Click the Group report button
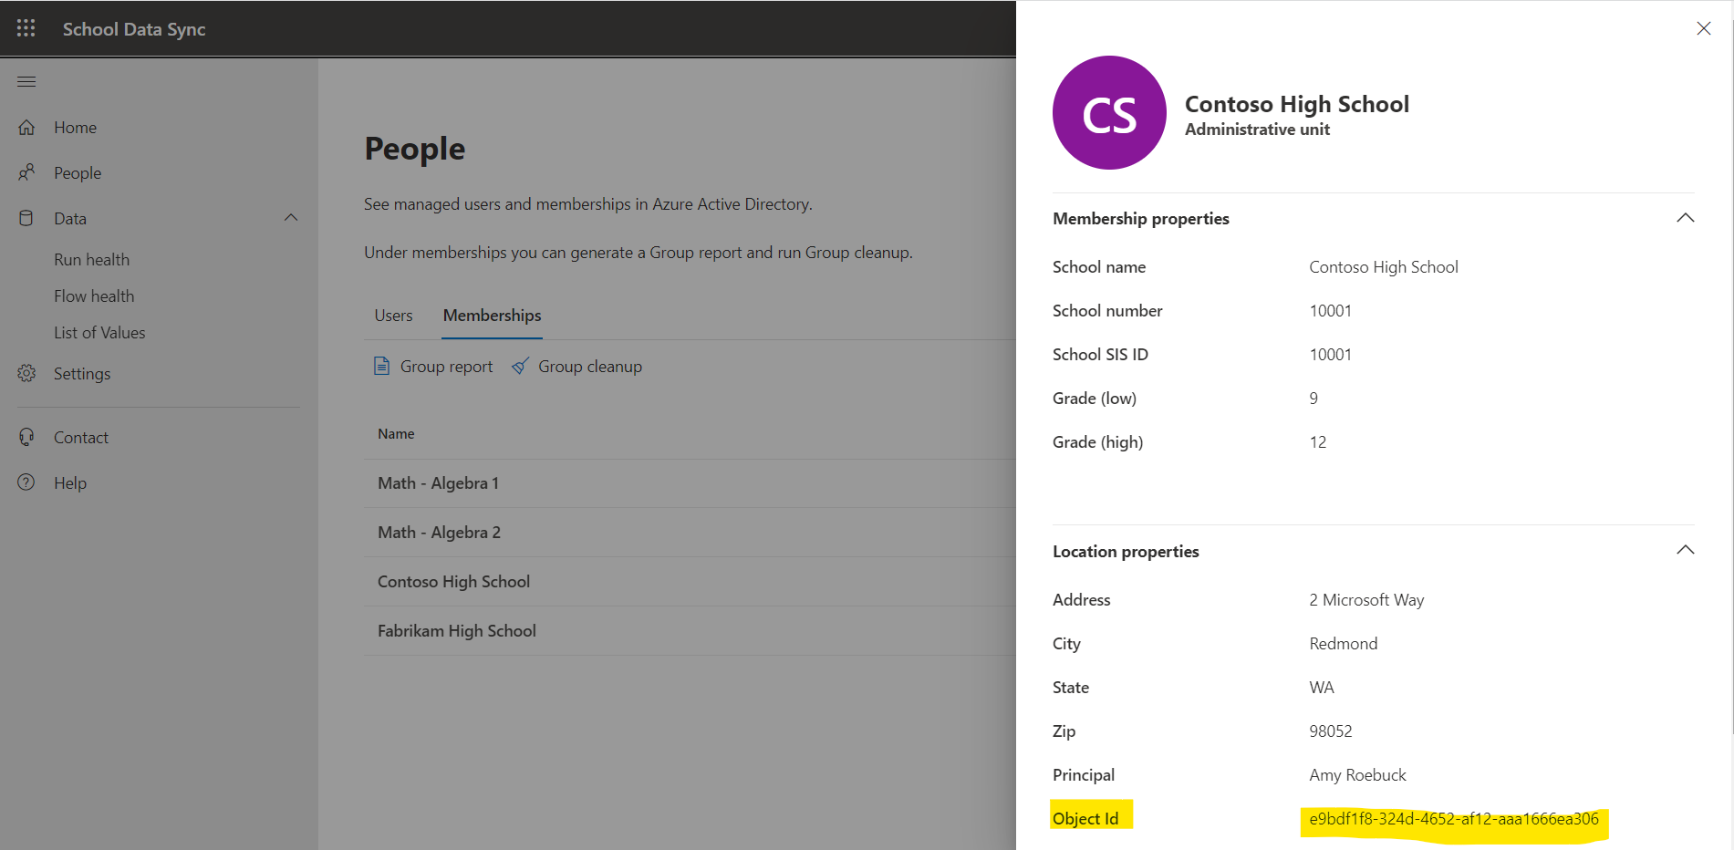Image resolution: width=1734 pixels, height=850 pixels. (433, 366)
